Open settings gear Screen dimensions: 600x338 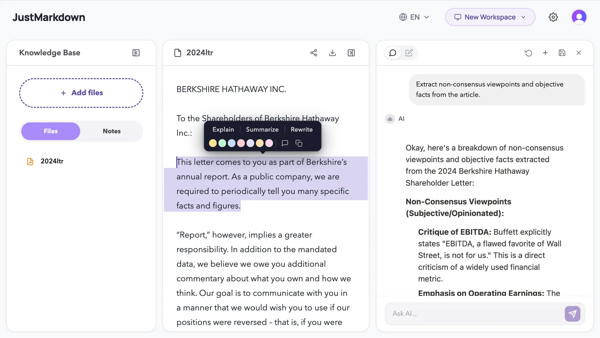[553, 17]
